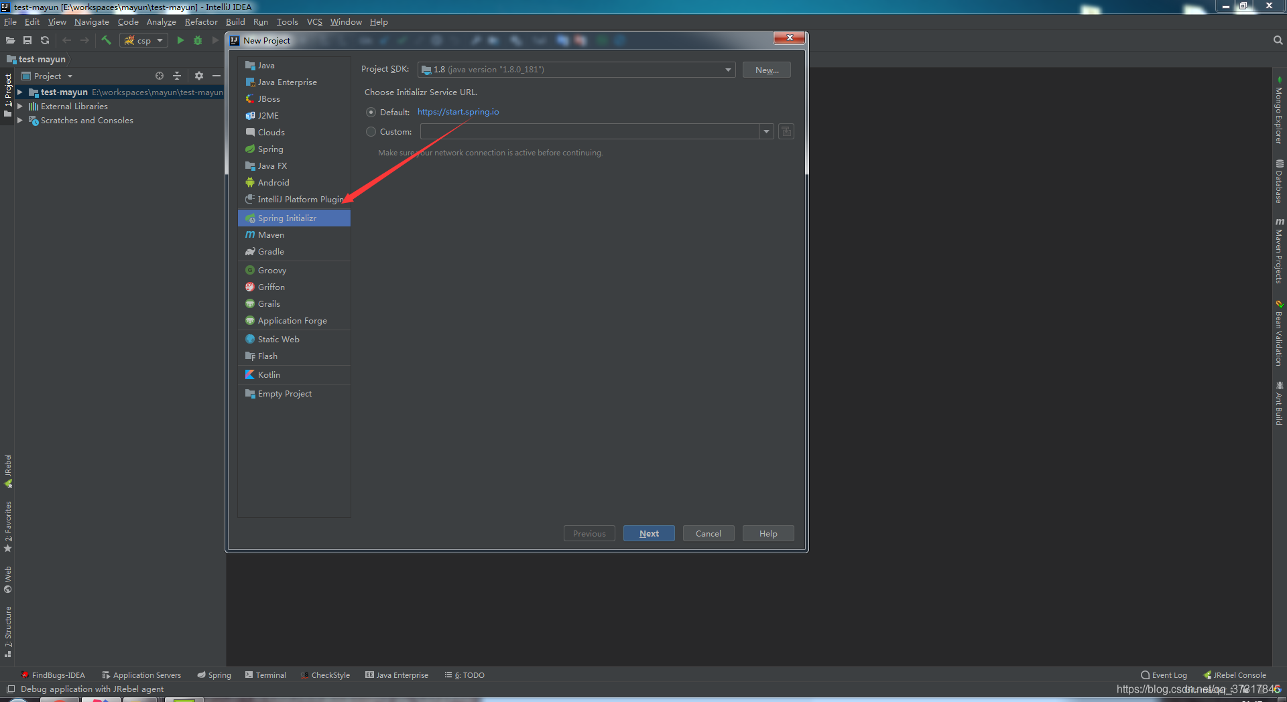Viewport: 1287px width, 702px height.
Task: Click the Next button
Action: tap(649, 533)
